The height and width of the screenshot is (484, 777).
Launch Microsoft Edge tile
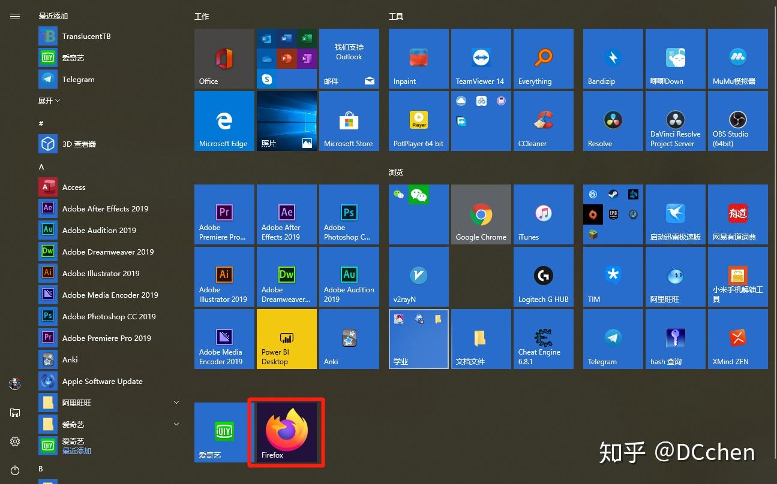224,121
